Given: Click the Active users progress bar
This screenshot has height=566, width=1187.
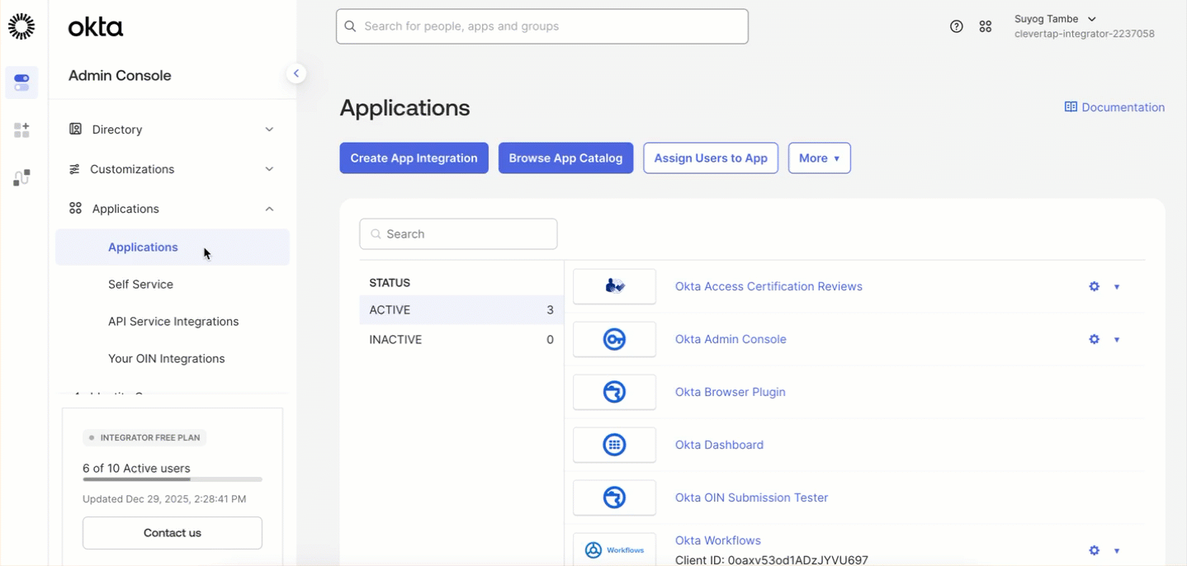Looking at the screenshot, I should click(172, 479).
